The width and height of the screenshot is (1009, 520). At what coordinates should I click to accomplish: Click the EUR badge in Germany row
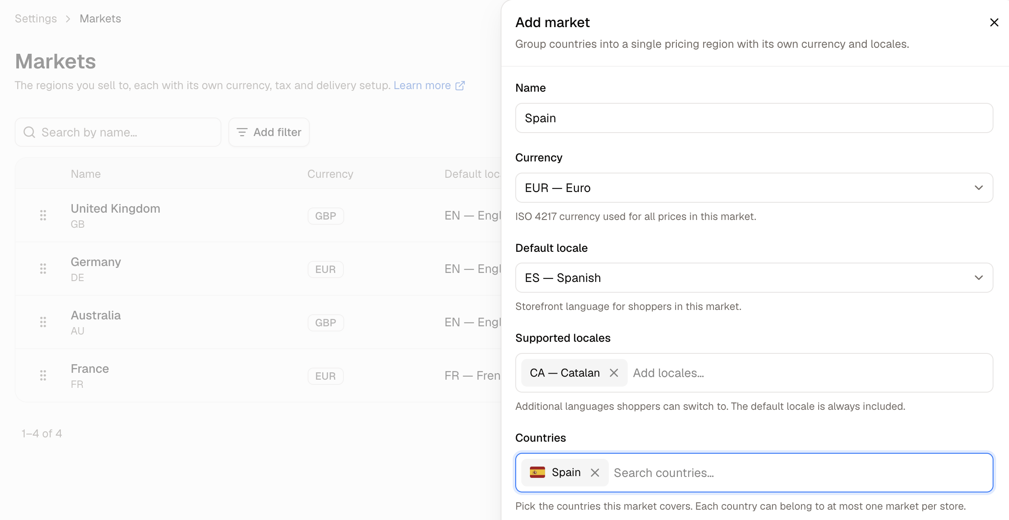pos(325,269)
